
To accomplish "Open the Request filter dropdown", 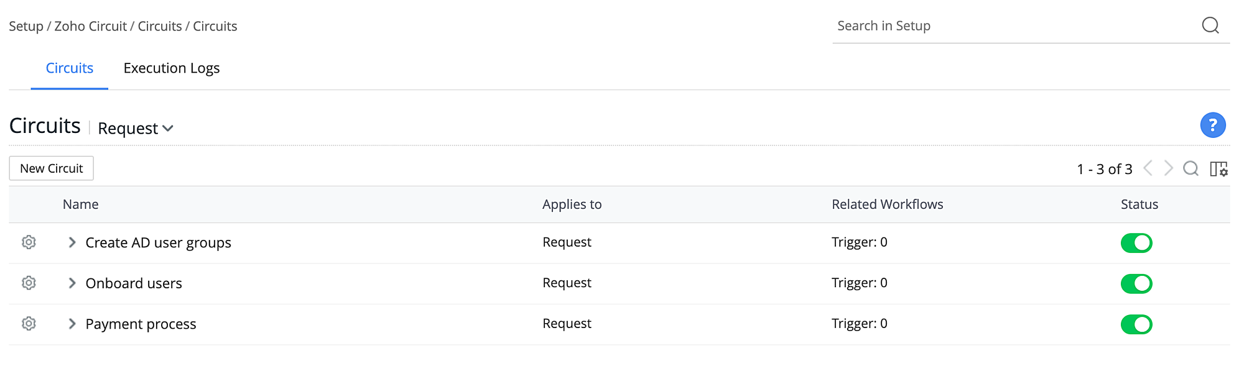I will pos(134,128).
